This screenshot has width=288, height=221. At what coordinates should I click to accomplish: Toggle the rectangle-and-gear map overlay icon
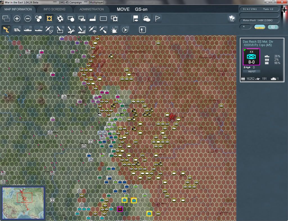(x=114, y=19)
